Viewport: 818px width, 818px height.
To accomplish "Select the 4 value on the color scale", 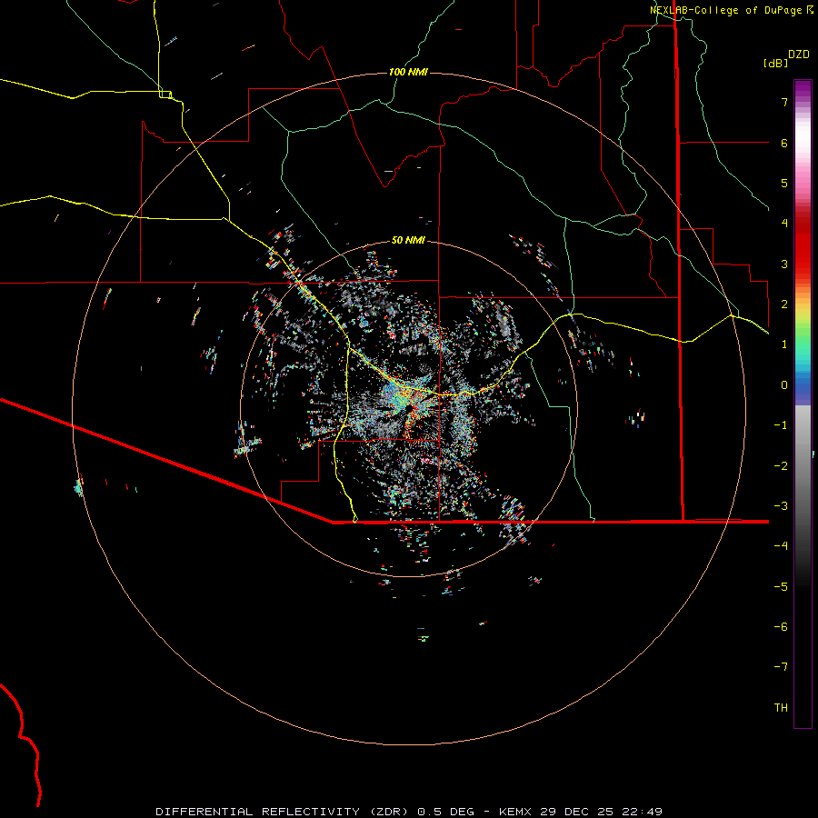I will point(784,224).
